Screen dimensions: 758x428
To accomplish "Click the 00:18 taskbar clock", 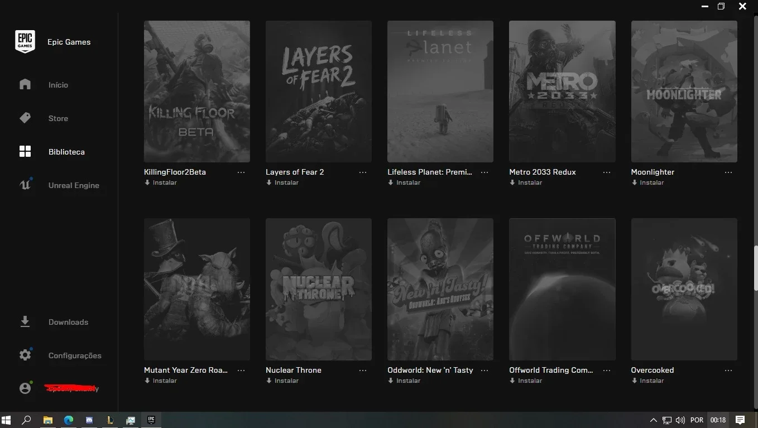I will [x=718, y=420].
